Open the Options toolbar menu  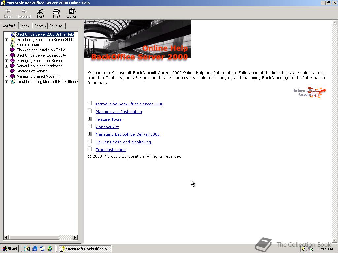(x=72, y=13)
